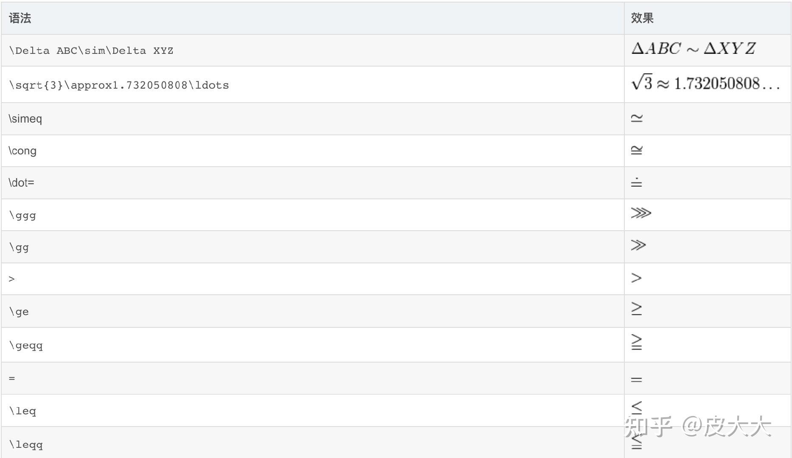
Task: Click the rendered square root approximation formula
Action: (705, 83)
